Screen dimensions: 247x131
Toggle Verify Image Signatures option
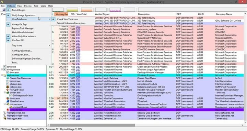click(x=29, y=15)
